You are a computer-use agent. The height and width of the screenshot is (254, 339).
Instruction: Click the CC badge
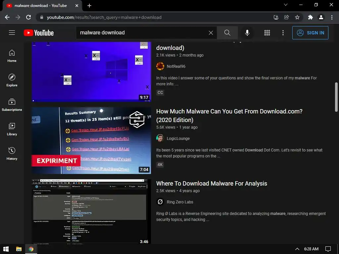coord(160,93)
